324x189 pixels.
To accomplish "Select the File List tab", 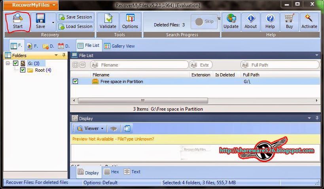I will pos(89,45).
